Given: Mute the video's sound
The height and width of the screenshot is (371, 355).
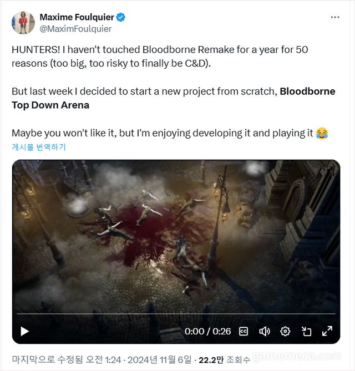Looking at the screenshot, I should pos(265,331).
